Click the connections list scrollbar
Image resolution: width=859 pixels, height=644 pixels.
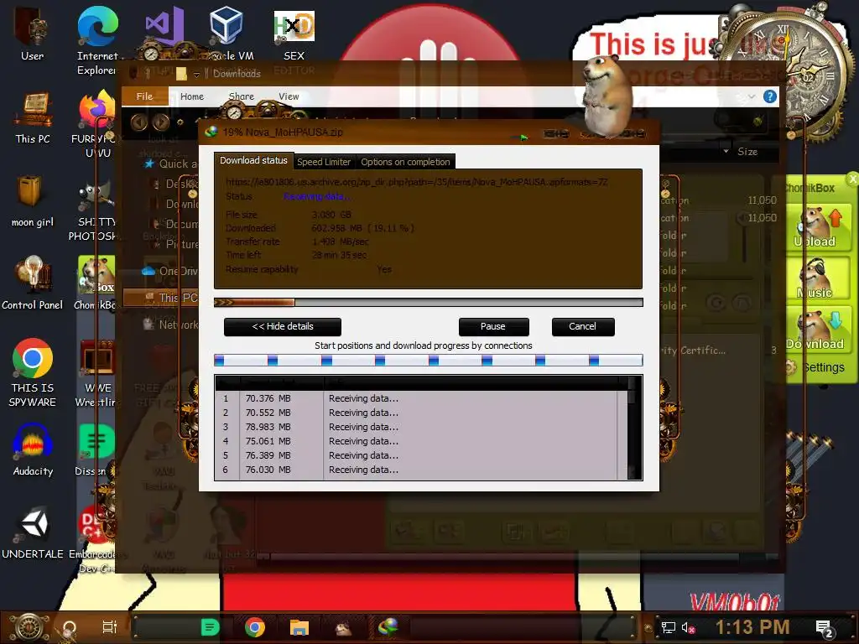(x=631, y=427)
